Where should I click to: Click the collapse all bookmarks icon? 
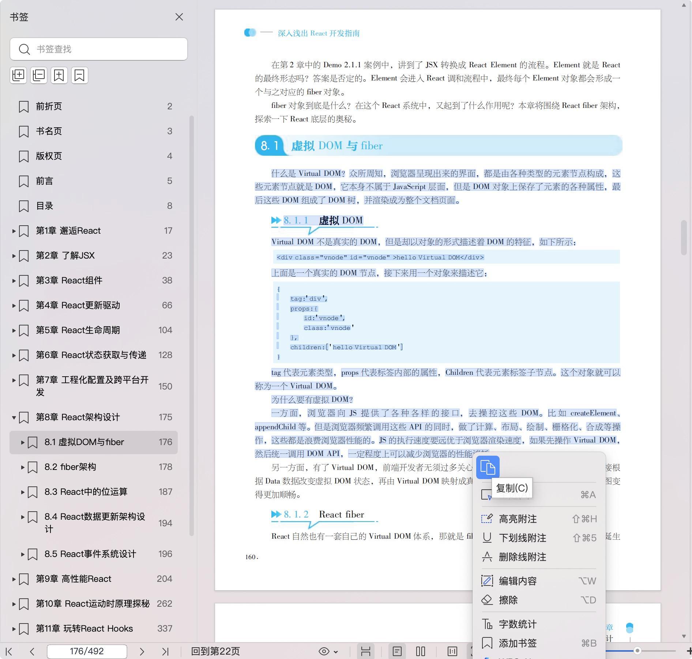tap(39, 75)
